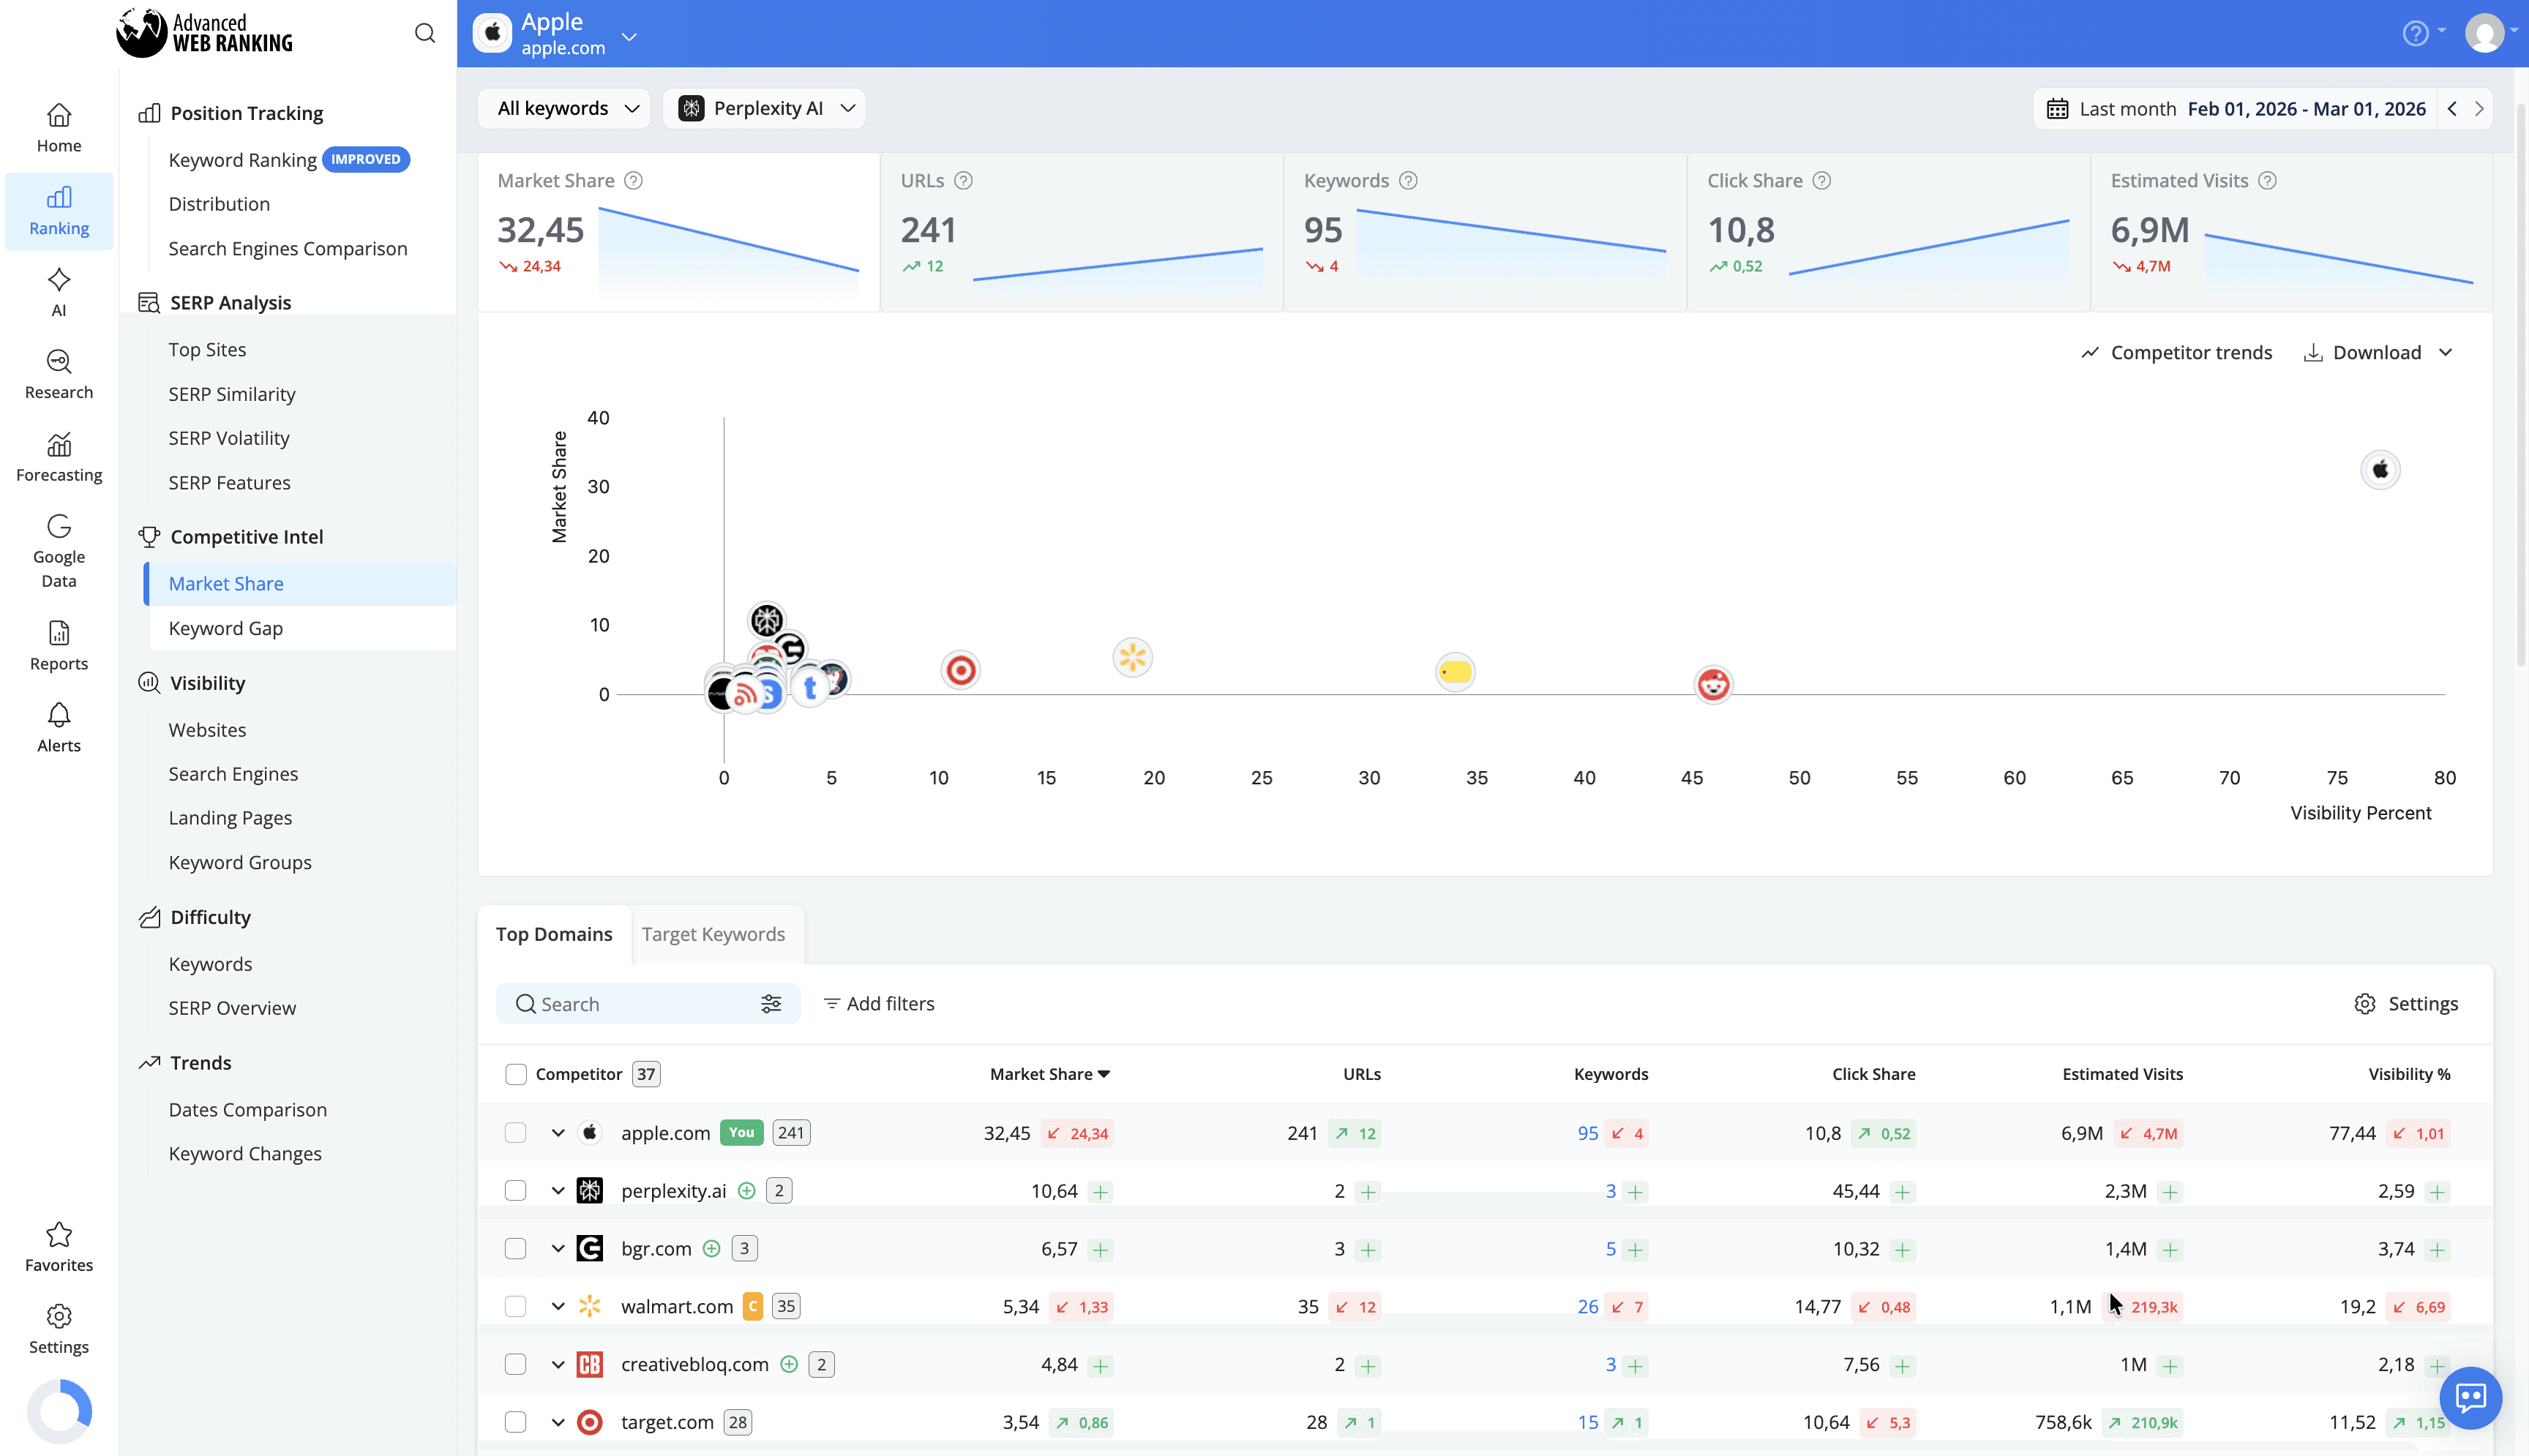Open Alerts from the sidebar
Viewport: 2529px width, 1456px height.
coord(58,726)
